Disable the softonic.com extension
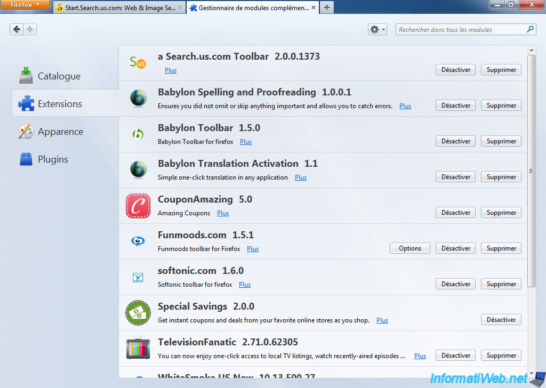The image size is (546, 388). [455, 284]
